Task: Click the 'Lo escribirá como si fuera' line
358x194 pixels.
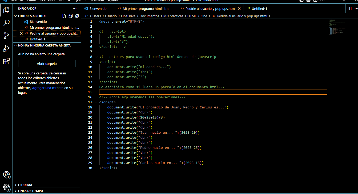Action: pos(162,87)
